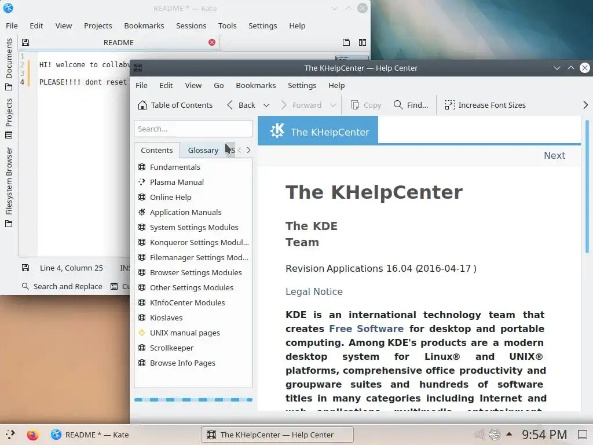Open the Back history dropdown arrow
This screenshot has width=593, height=445.
[266, 105]
